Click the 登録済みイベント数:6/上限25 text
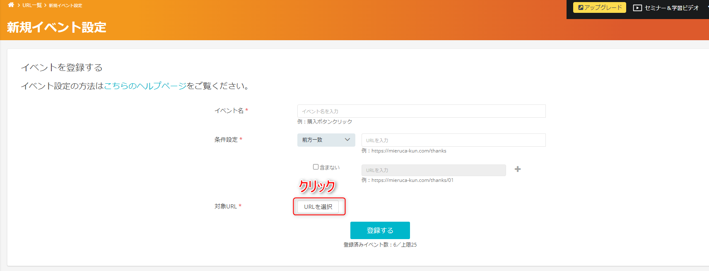Viewport: 709px width, 271px height. [380, 245]
